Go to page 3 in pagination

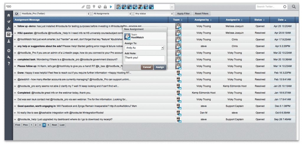coord(40,125)
